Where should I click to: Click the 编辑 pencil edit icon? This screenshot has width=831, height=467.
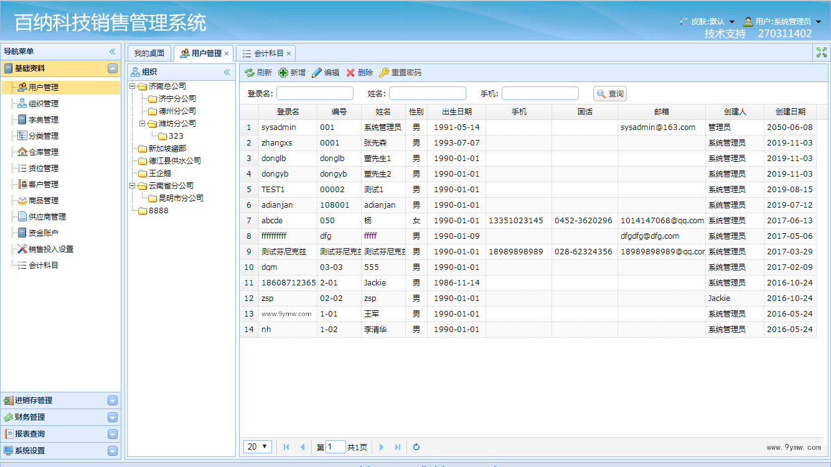click(317, 73)
